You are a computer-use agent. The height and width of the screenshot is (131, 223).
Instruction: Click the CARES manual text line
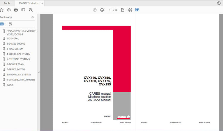[100, 93]
